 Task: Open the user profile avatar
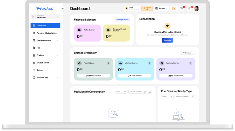click(197, 8)
